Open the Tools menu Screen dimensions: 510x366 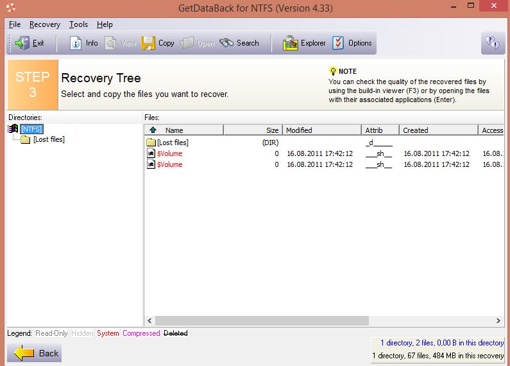(x=78, y=24)
